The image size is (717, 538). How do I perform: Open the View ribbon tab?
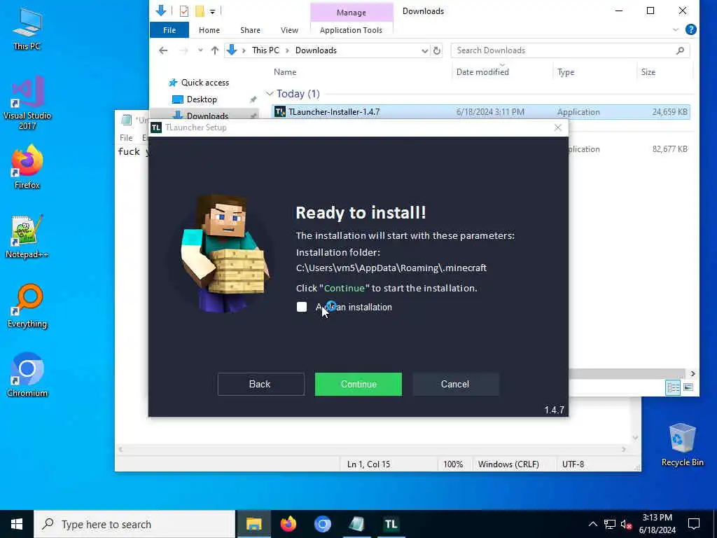289,29
